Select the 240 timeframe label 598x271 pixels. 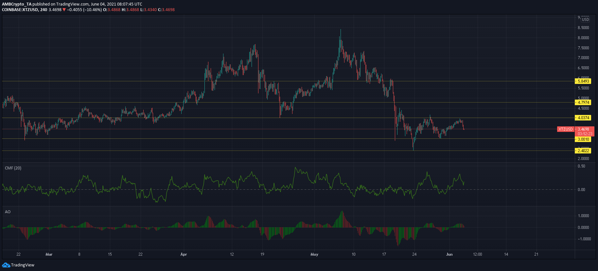tap(44, 9)
